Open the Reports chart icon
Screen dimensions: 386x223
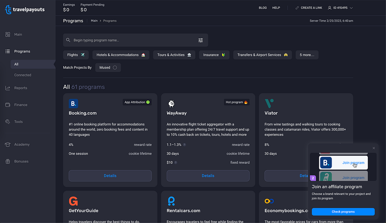pyautogui.click(x=8, y=88)
